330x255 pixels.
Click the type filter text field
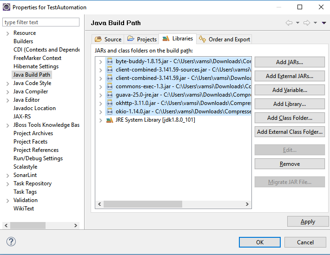[x=41, y=22]
